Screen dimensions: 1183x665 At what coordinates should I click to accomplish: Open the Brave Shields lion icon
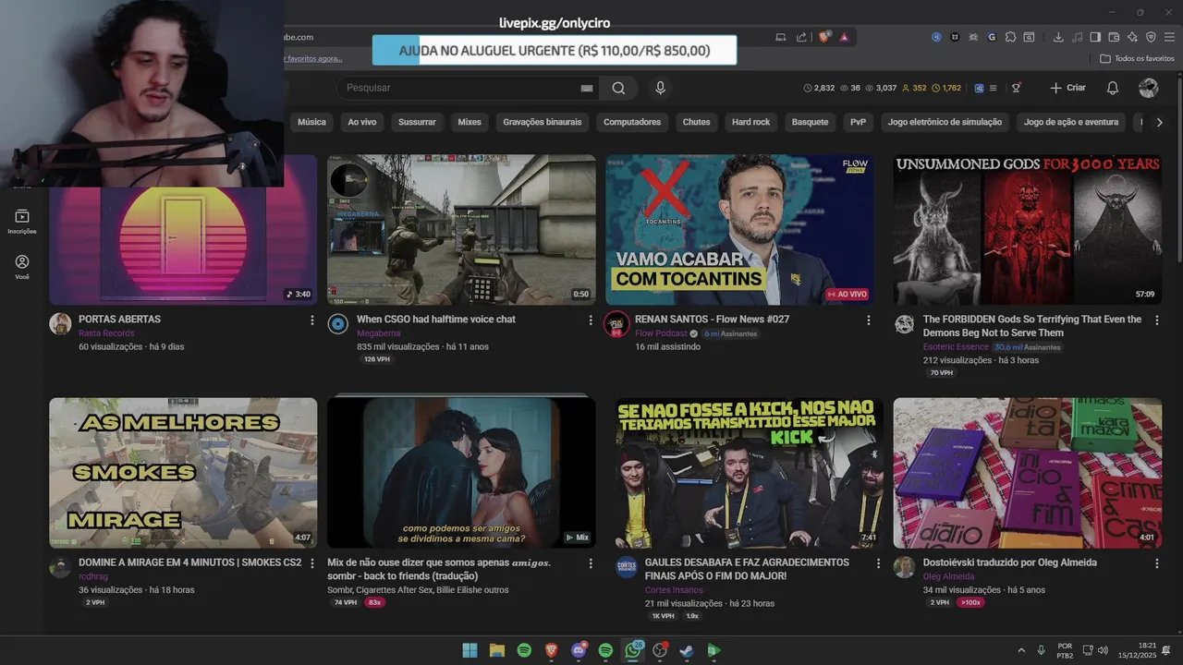coord(824,37)
